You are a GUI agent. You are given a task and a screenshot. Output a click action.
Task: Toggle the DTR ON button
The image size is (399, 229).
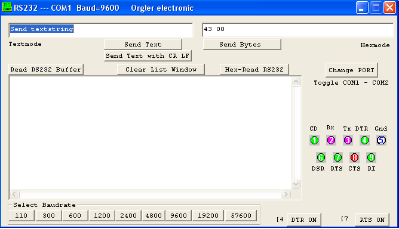304,219
